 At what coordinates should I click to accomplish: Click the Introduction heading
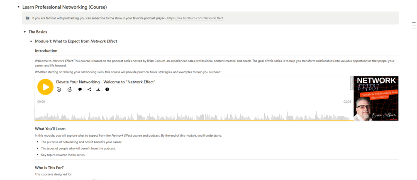46,51
